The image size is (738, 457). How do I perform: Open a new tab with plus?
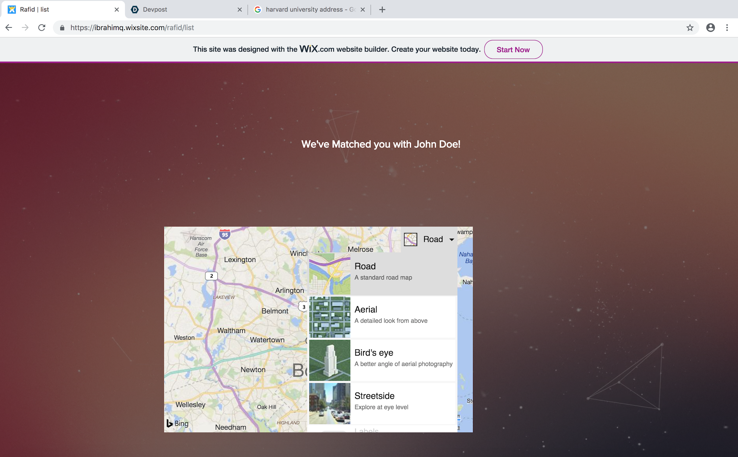[382, 10]
